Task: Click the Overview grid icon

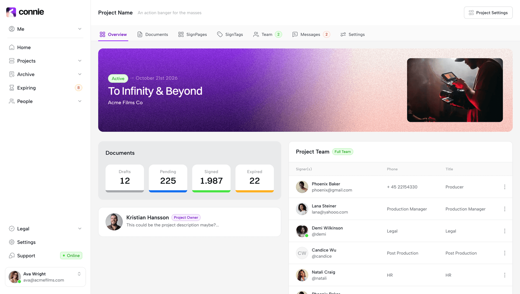Action: [x=102, y=35]
